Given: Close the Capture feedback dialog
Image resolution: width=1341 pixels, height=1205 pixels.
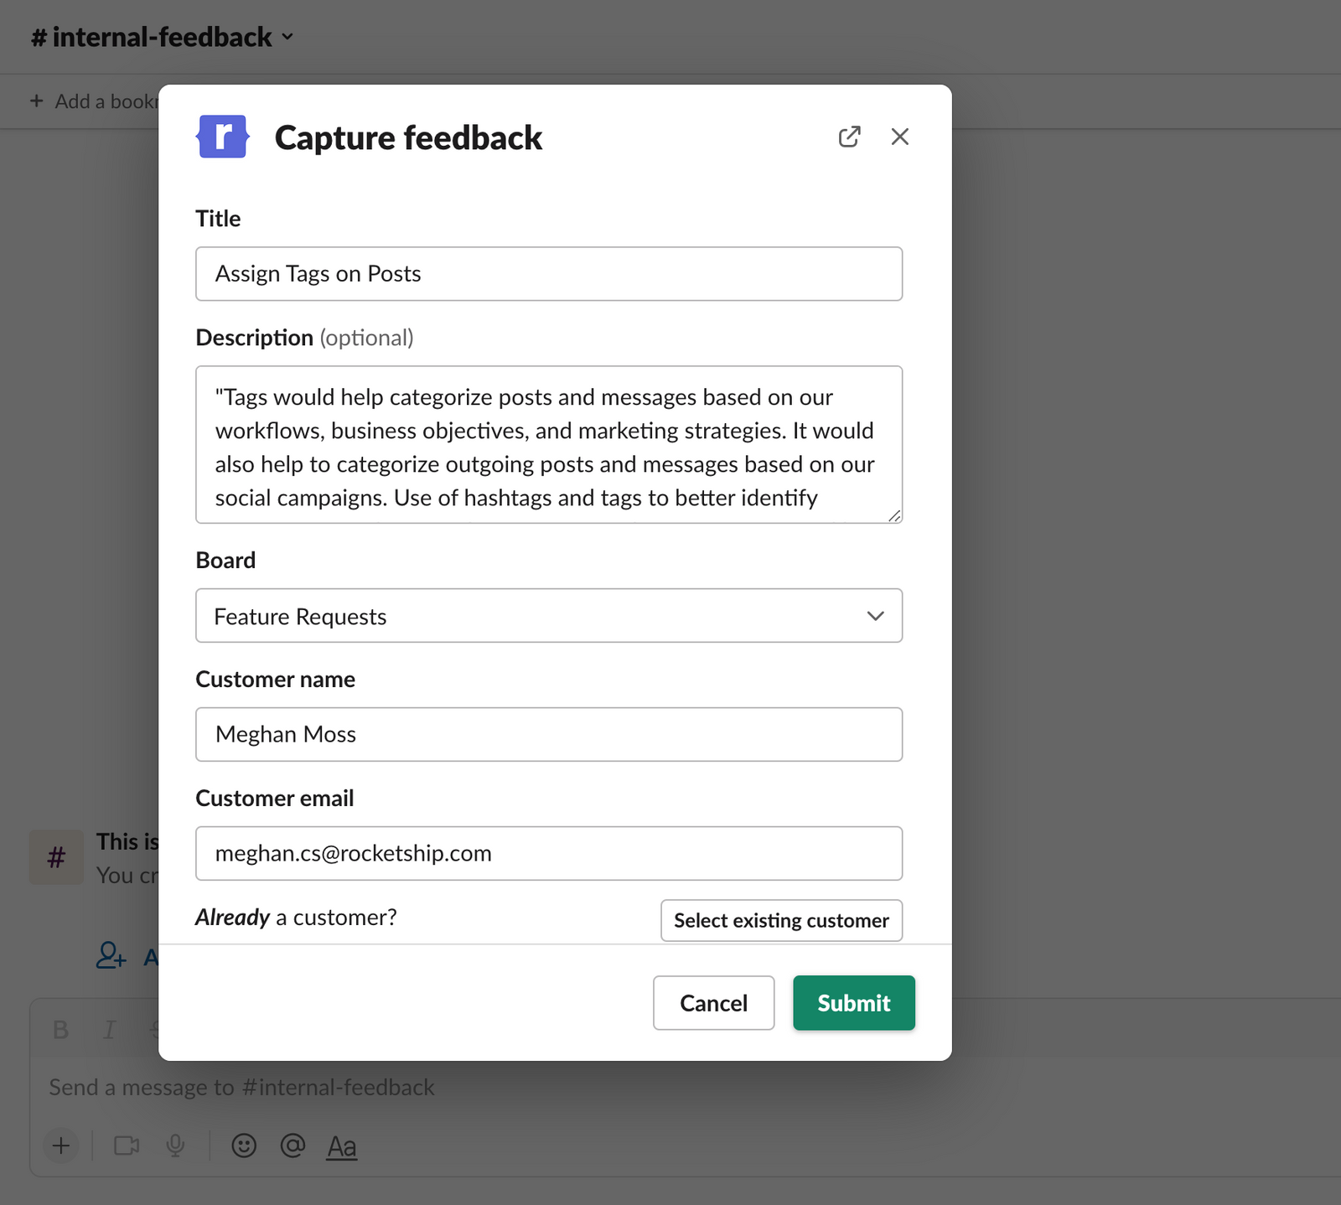Looking at the screenshot, I should (899, 137).
